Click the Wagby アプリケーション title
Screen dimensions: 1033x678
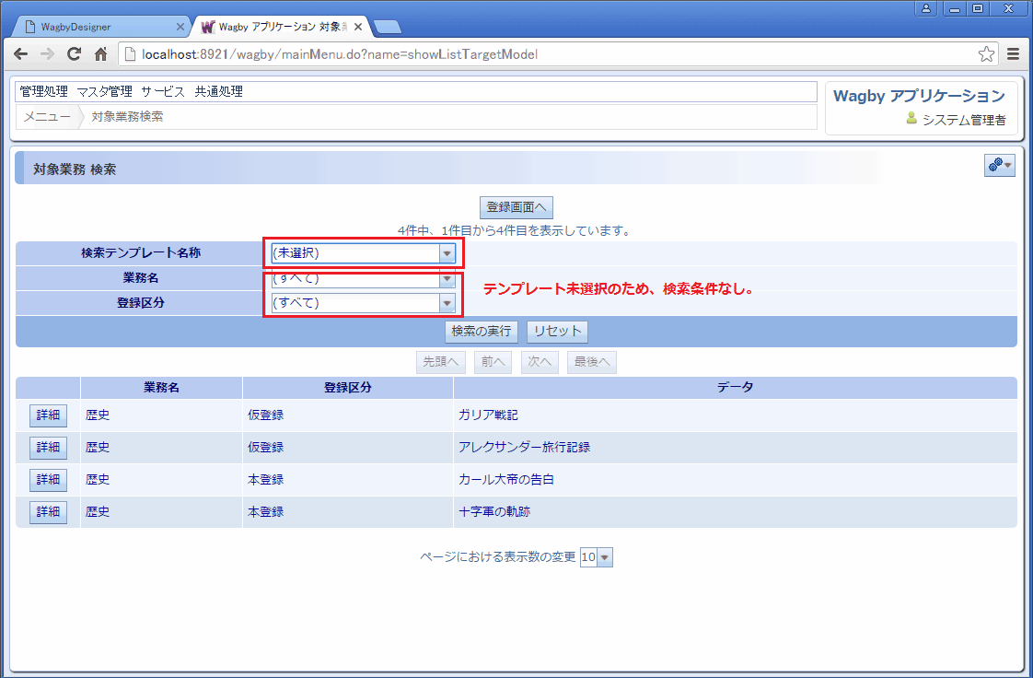point(919,96)
